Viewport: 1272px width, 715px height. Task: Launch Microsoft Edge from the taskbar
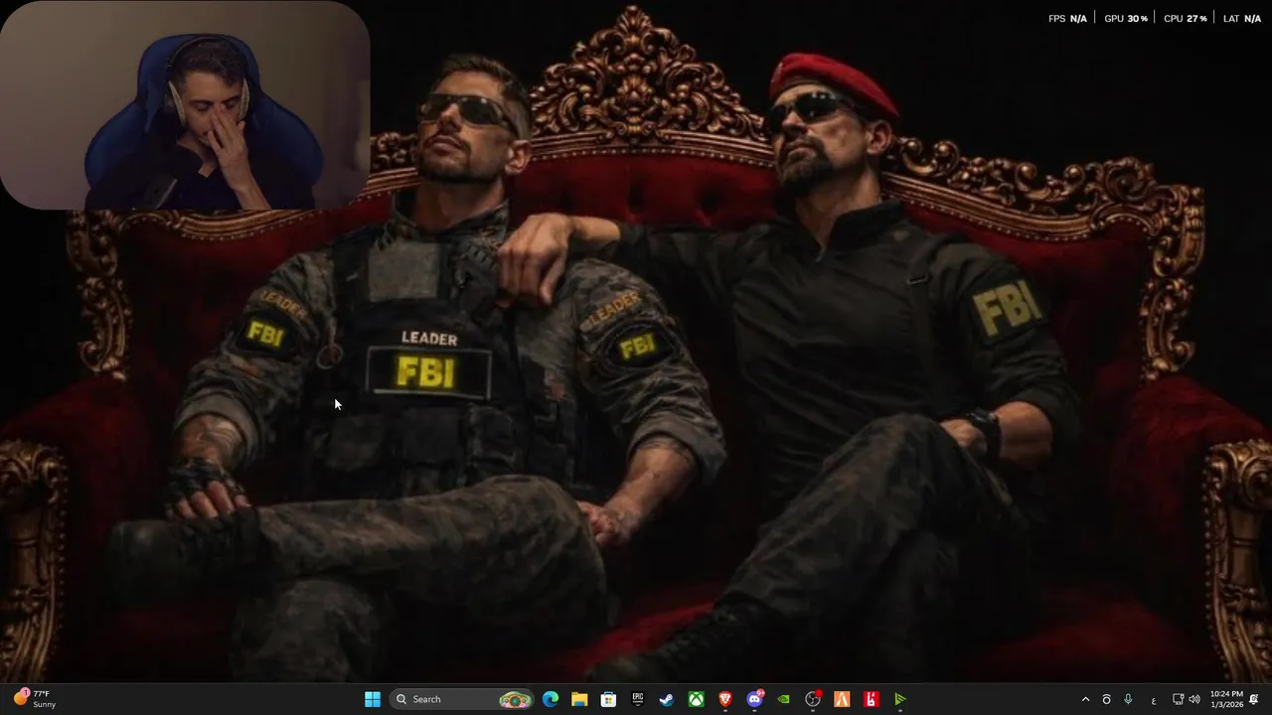point(551,699)
